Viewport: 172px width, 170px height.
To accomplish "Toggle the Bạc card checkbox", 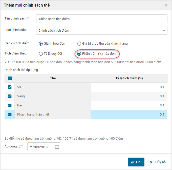I will 10,105.
